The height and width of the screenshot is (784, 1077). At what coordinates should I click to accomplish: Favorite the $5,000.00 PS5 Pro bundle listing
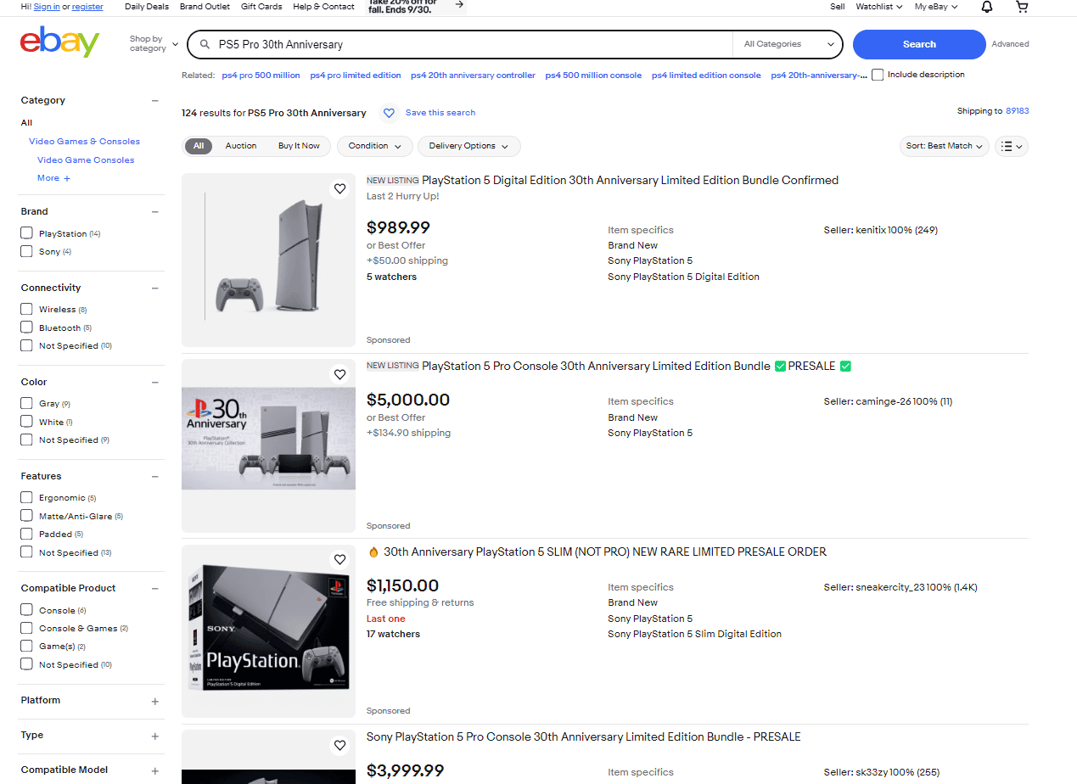339,374
